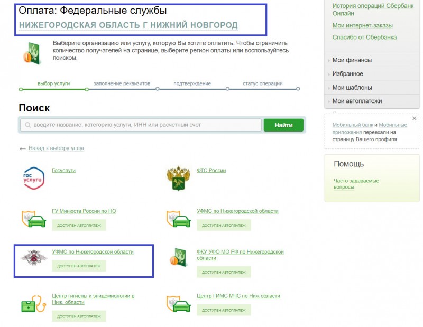Viewport: 423px width, 327px height.
Task: Click the icon beside ФКУ УФО МО РФ
Action: [178, 258]
